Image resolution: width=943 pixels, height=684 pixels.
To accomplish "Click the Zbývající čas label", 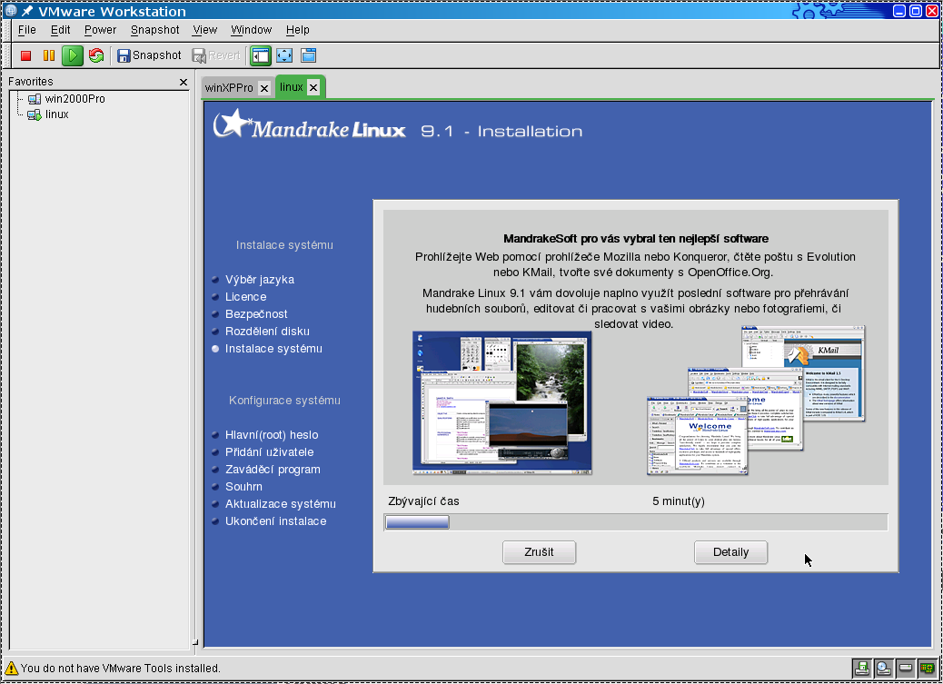I will 423,501.
